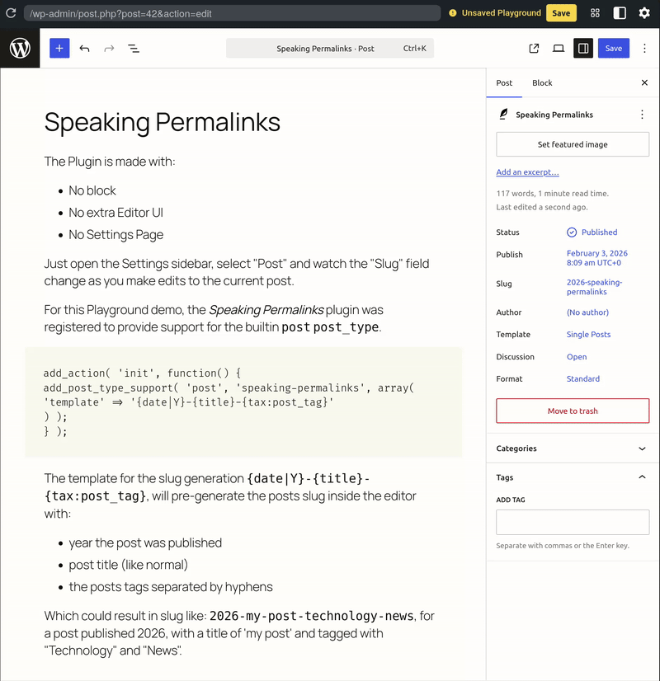660x681 pixels.
Task: Open device preview options
Action: (x=559, y=48)
